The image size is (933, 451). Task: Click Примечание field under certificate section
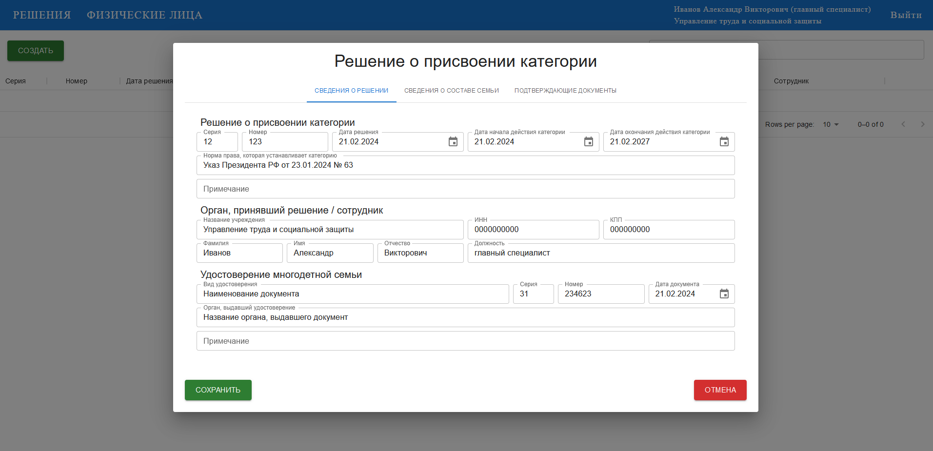tap(465, 341)
